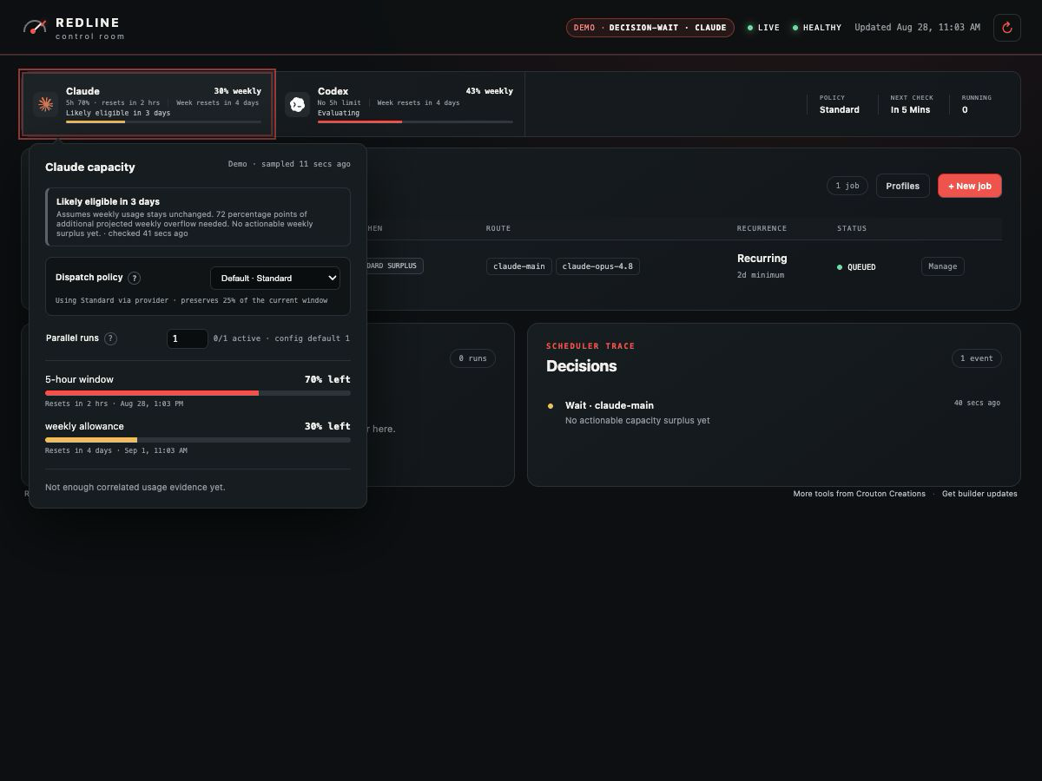The height and width of the screenshot is (781, 1042).
Task: Click the green LIVE status dot
Action: [750, 28]
